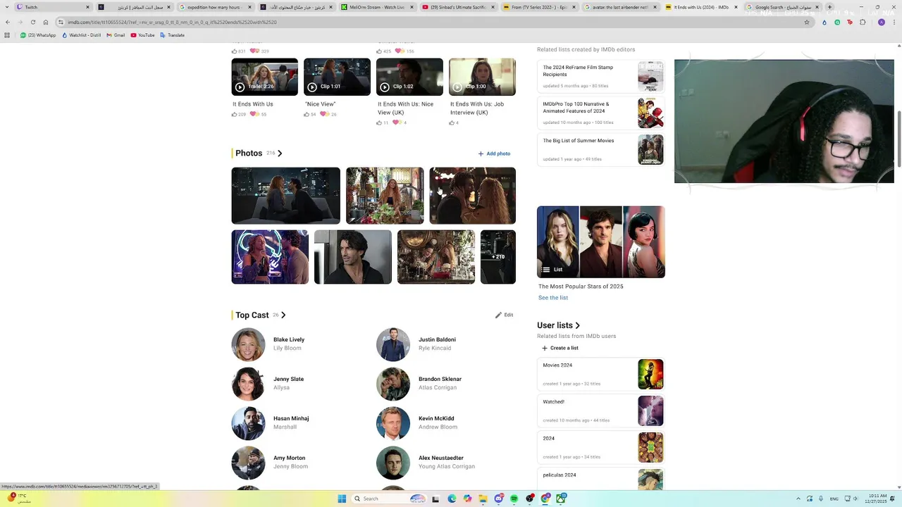Click the Edit pencil for Top Cast
Viewport: 902px width, 507px height.
click(504, 315)
